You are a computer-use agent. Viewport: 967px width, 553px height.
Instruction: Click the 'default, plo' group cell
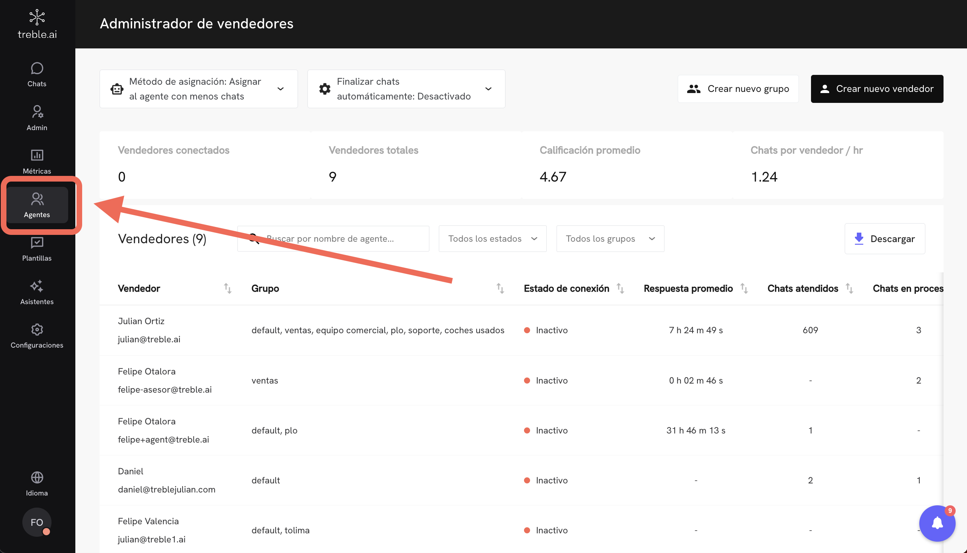(274, 430)
